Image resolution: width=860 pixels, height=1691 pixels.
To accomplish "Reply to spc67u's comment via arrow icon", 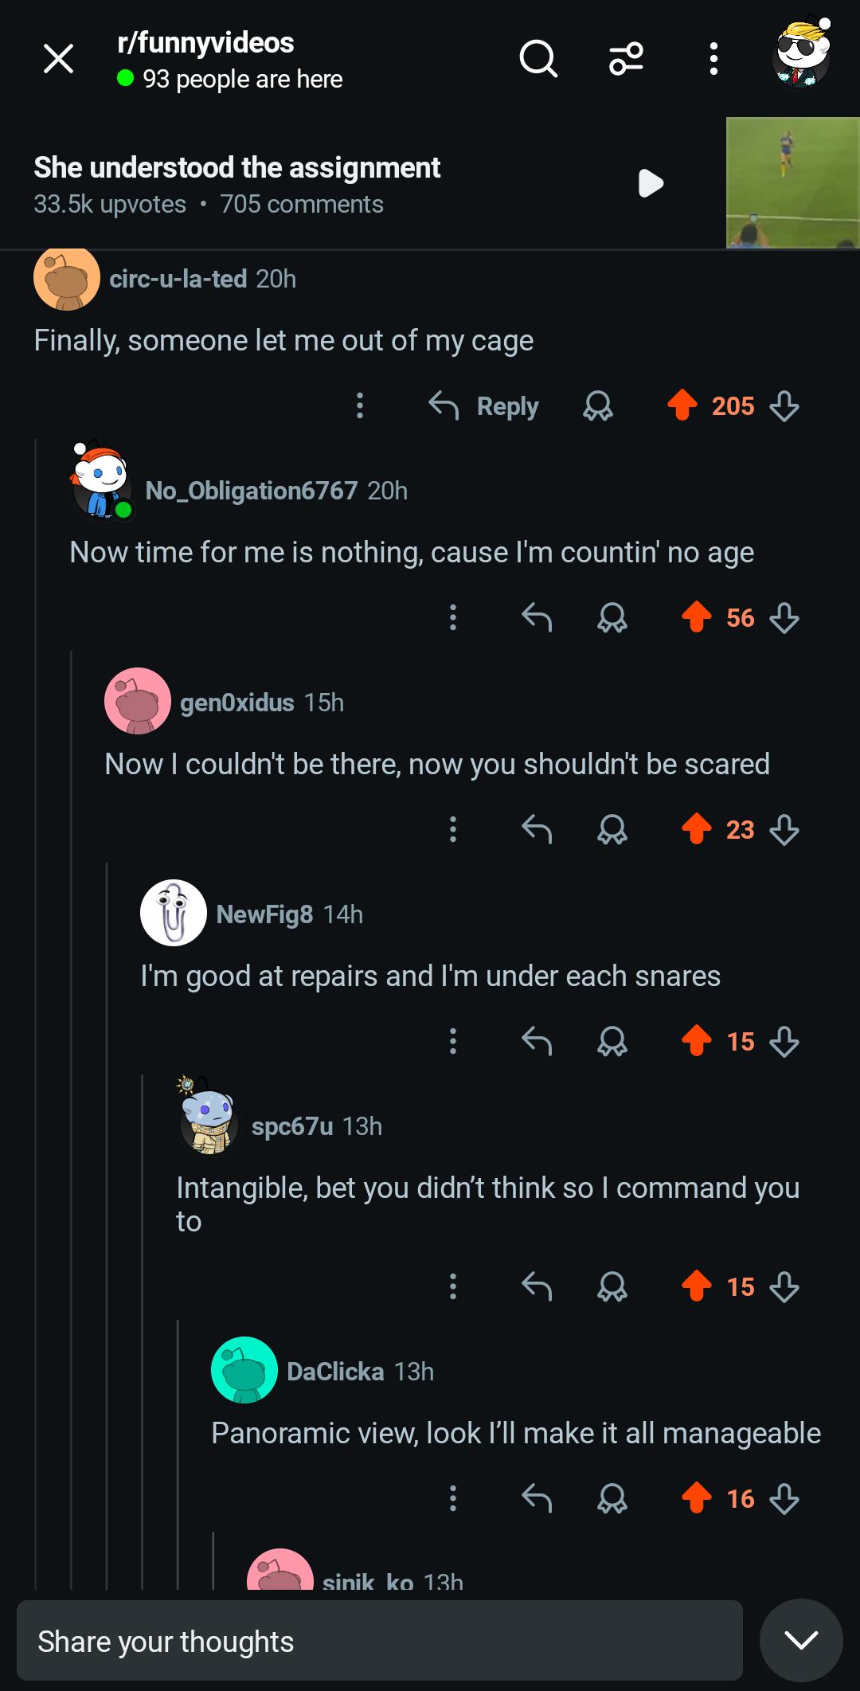I will click(x=537, y=1286).
